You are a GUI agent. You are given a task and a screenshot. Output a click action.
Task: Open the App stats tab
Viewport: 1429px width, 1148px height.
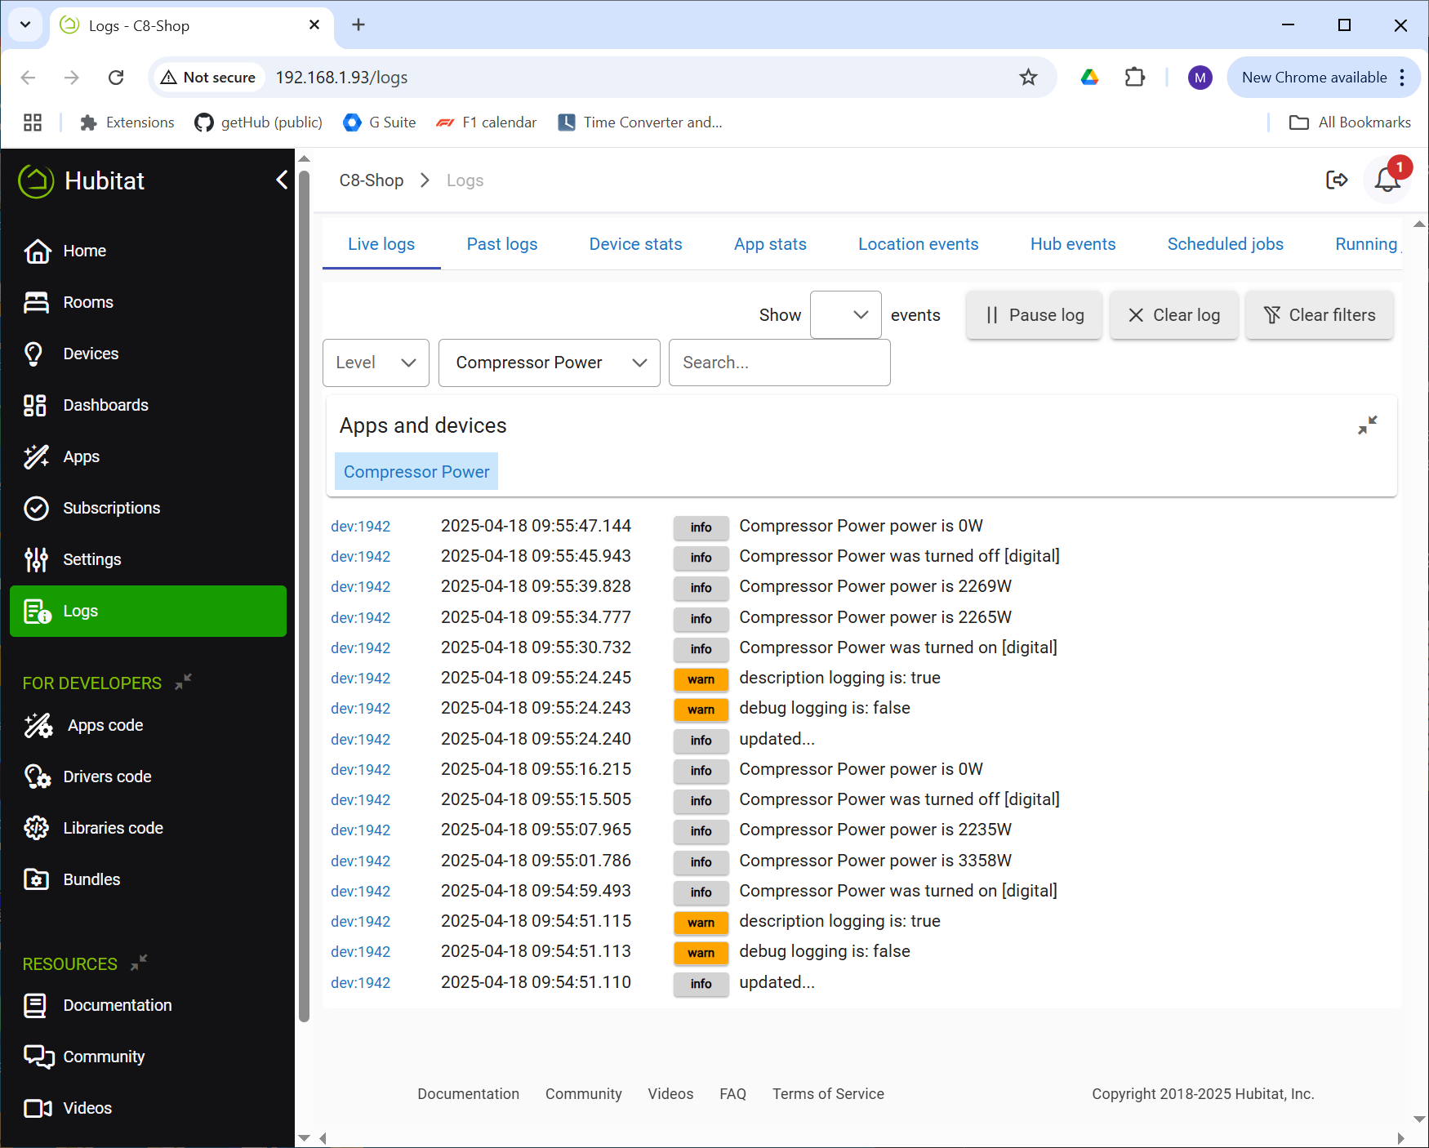pyautogui.click(x=770, y=244)
